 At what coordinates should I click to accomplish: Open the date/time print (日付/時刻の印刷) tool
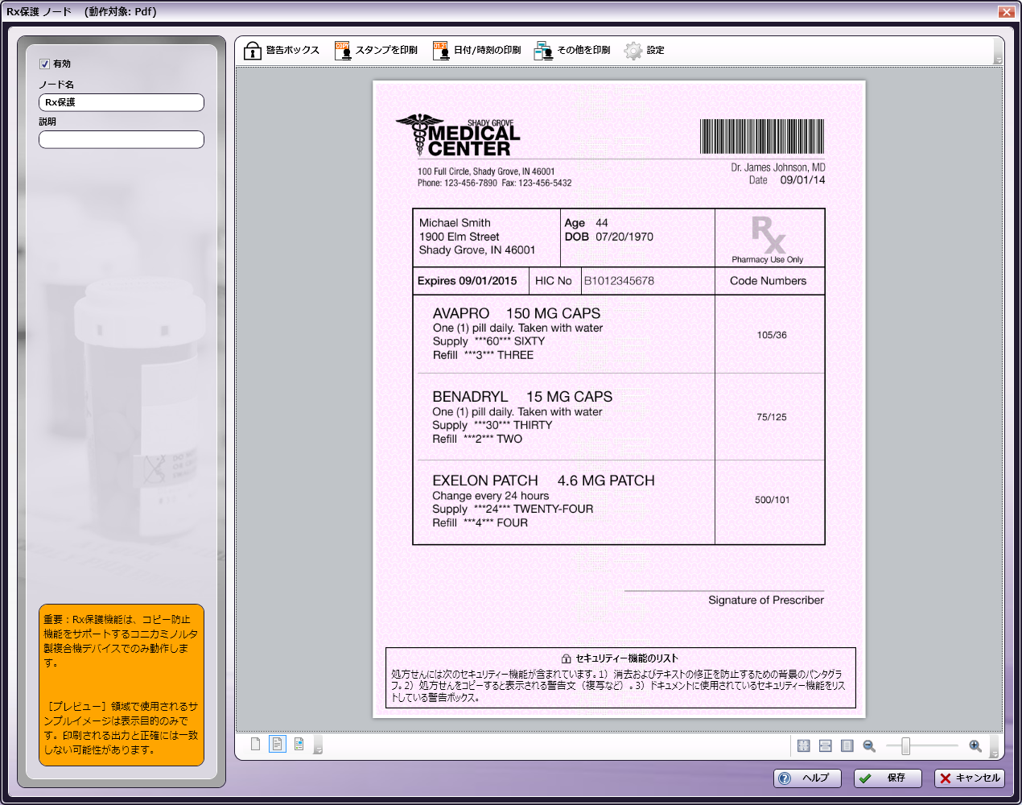pos(477,51)
